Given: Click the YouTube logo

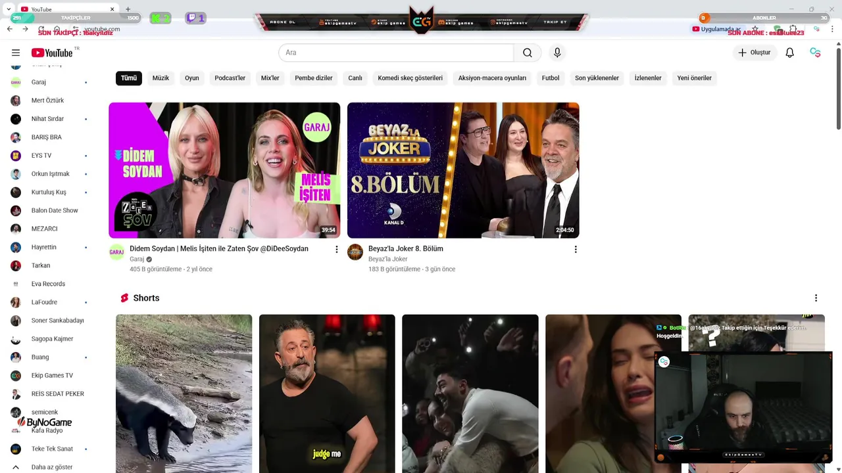Looking at the screenshot, I should (52, 53).
